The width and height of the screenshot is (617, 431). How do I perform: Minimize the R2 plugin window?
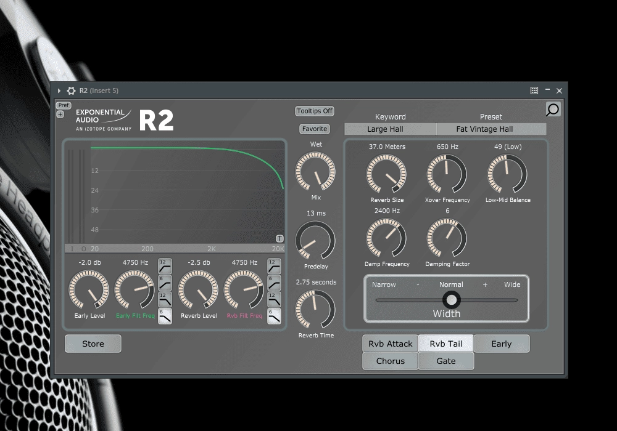[x=547, y=90]
